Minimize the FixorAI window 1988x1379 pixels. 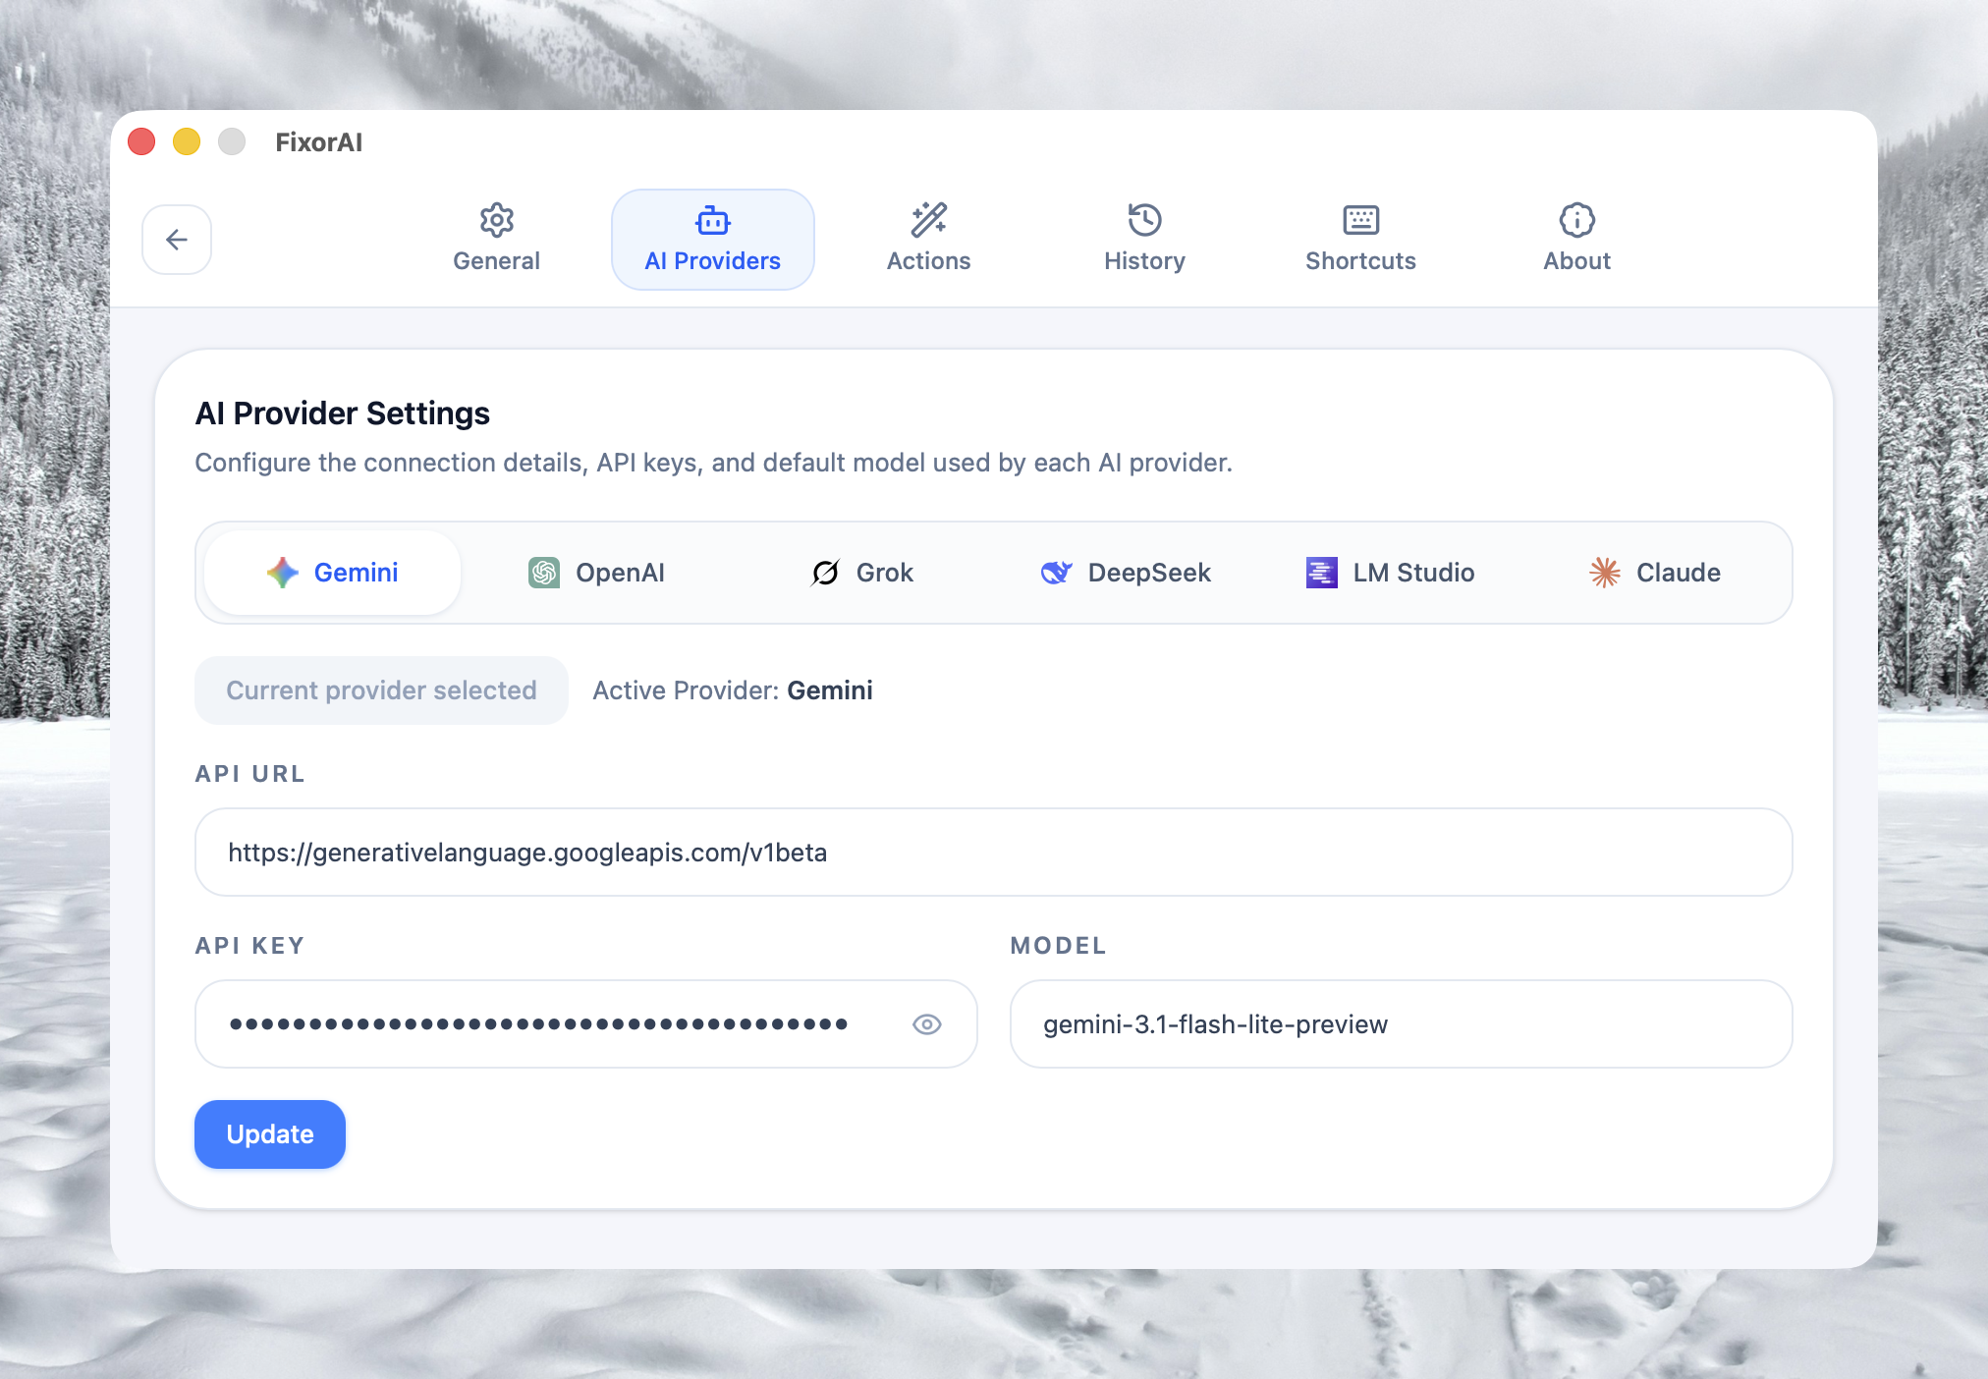click(x=187, y=142)
